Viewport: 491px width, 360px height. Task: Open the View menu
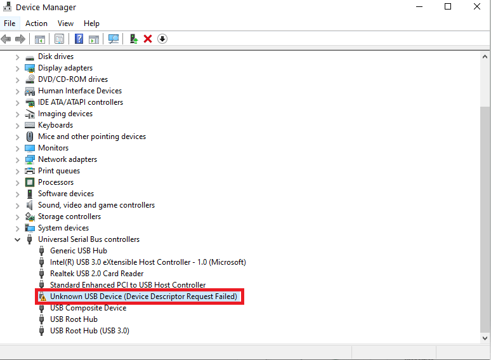[x=65, y=23]
